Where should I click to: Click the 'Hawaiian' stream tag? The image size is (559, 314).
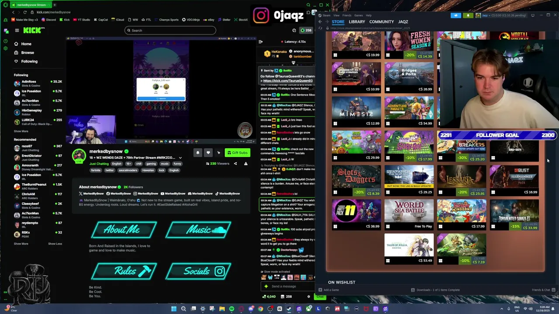[x=148, y=170]
